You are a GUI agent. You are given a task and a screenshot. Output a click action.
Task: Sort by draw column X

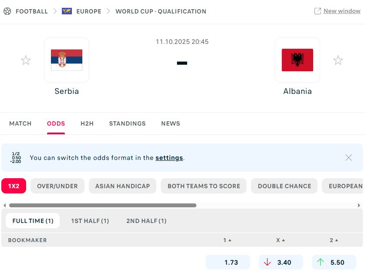(281, 240)
